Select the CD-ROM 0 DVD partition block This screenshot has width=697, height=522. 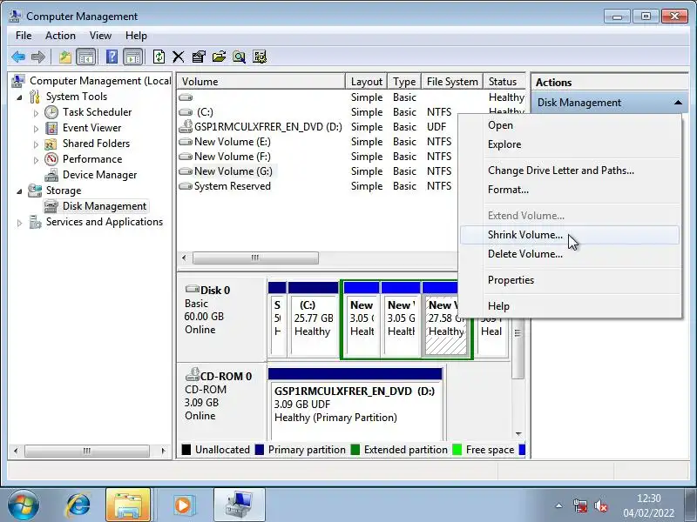click(355, 404)
